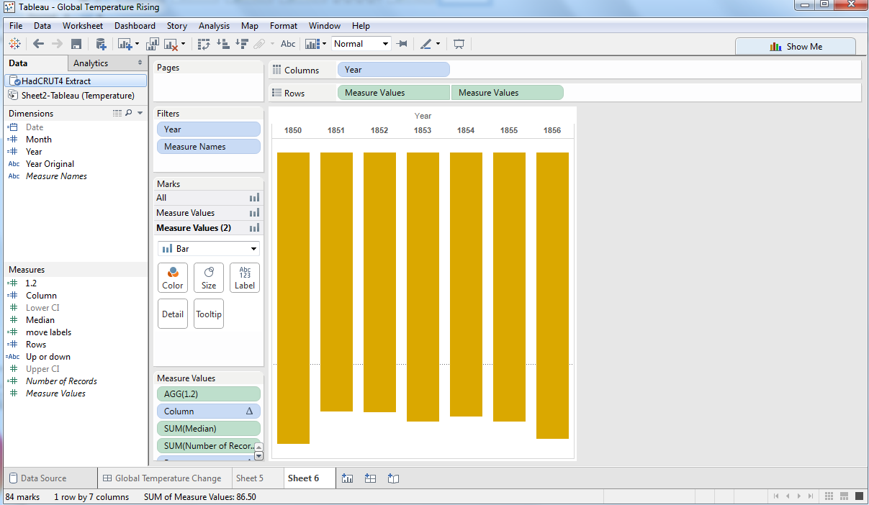Click the Presentation Mode icon

click(459, 44)
